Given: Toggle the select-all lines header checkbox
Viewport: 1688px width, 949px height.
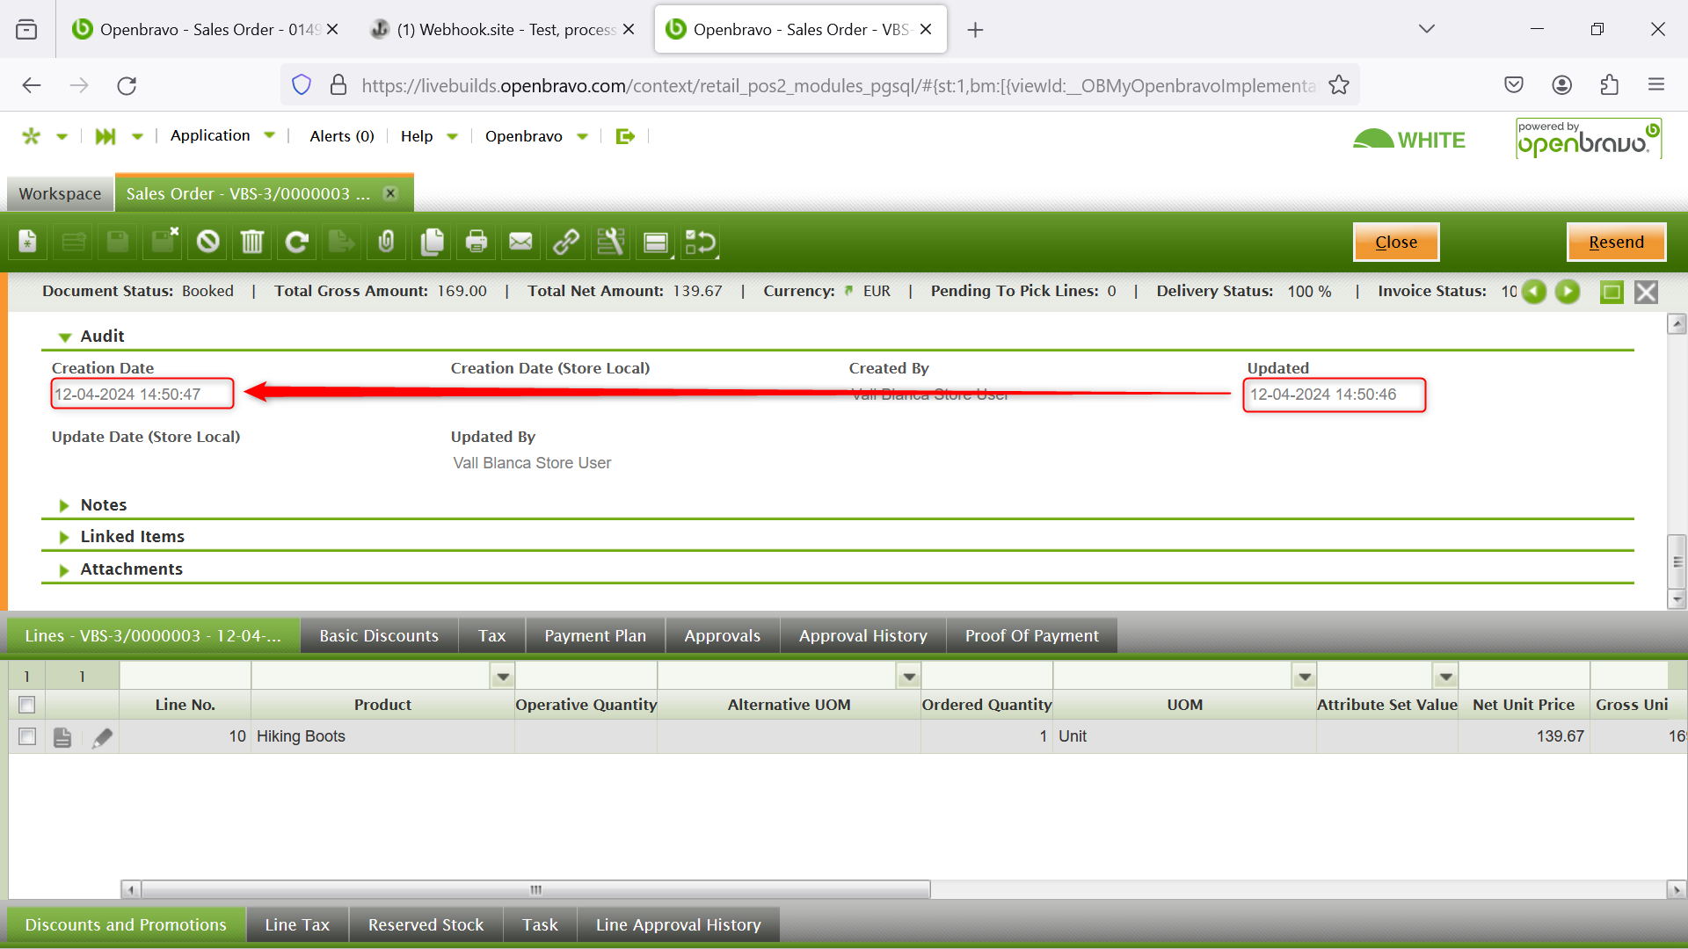Looking at the screenshot, I should [27, 705].
